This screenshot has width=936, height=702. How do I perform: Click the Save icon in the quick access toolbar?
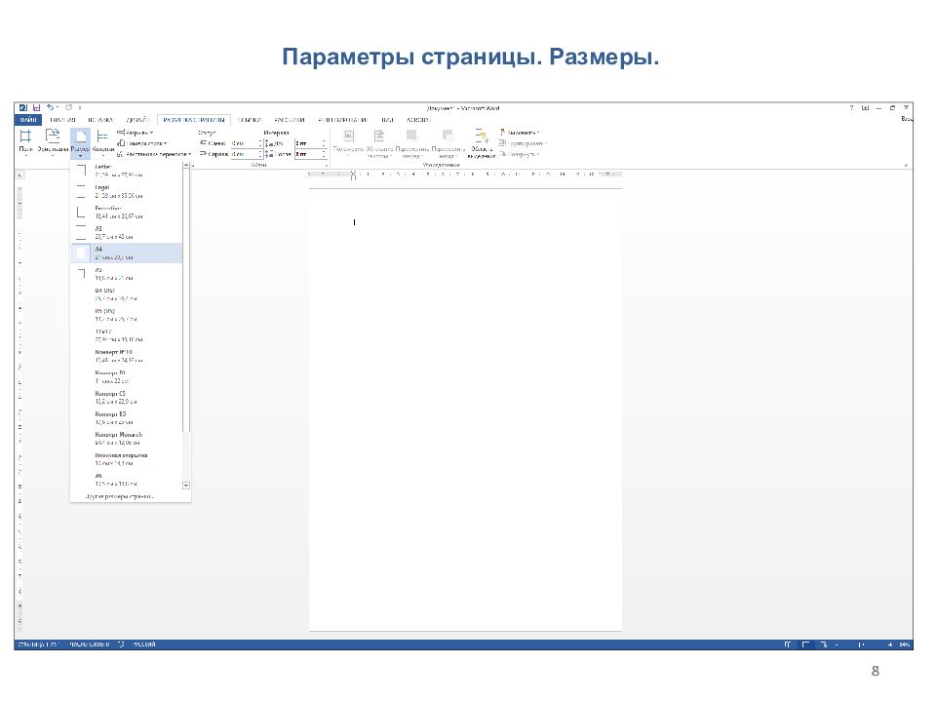click(36, 107)
